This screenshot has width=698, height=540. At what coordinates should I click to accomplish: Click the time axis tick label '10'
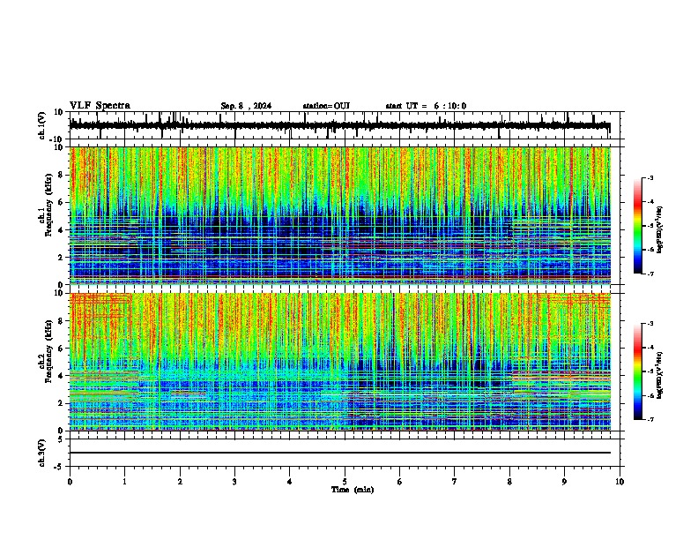pos(620,482)
